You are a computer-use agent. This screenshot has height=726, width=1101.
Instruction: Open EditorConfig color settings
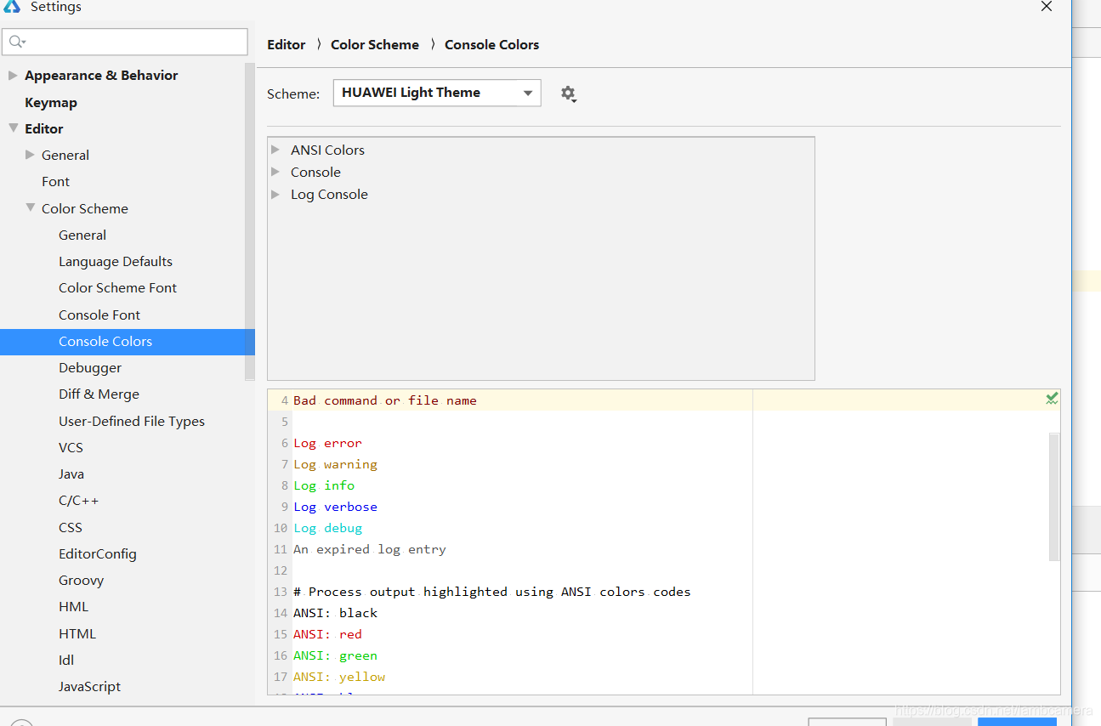(x=98, y=553)
